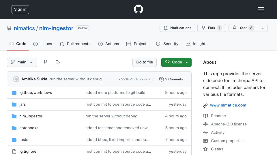Click the Sign in button
The height and width of the screenshot is (155, 277).
point(20,9)
